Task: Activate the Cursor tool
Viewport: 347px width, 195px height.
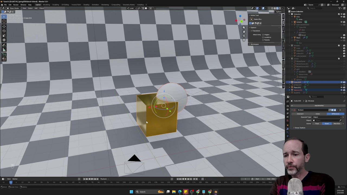Action: tap(4, 21)
